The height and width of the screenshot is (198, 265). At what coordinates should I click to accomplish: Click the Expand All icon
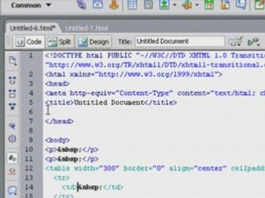(12, 106)
